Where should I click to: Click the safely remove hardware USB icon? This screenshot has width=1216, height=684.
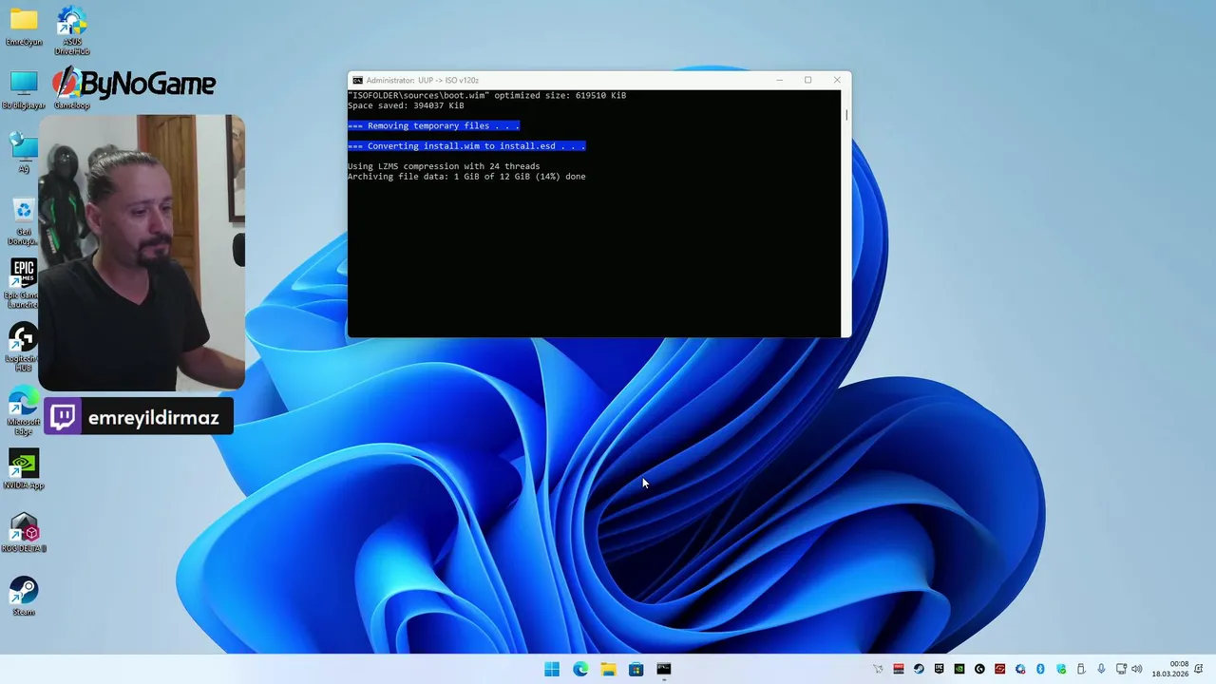[1080, 669]
